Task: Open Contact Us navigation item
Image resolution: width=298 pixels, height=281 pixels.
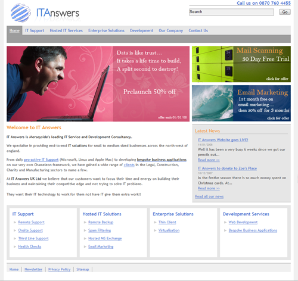Action: [x=198, y=30]
